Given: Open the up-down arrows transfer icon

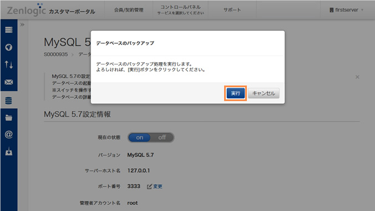Looking at the screenshot, I should (9, 64).
